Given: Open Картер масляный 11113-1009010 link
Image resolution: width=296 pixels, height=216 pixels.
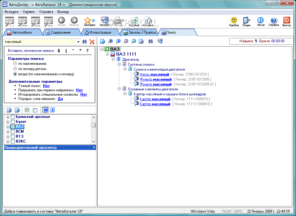Looking at the screenshot, I should [155, 104].
